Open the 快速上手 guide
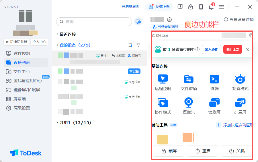258x162 pixels. 159,7
